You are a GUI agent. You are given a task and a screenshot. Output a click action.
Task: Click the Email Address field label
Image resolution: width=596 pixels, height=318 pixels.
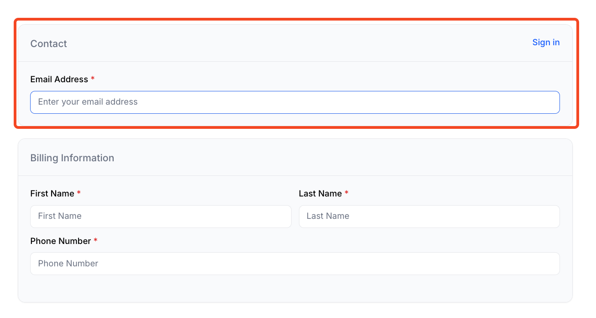pos(59,79)
